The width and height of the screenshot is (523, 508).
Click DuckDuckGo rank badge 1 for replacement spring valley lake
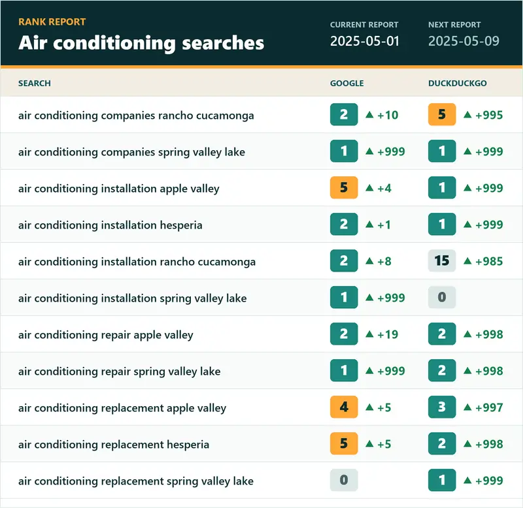tap(442, 481)
